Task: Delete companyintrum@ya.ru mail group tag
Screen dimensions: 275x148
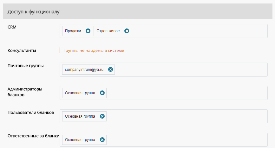Action: (110, 70)
